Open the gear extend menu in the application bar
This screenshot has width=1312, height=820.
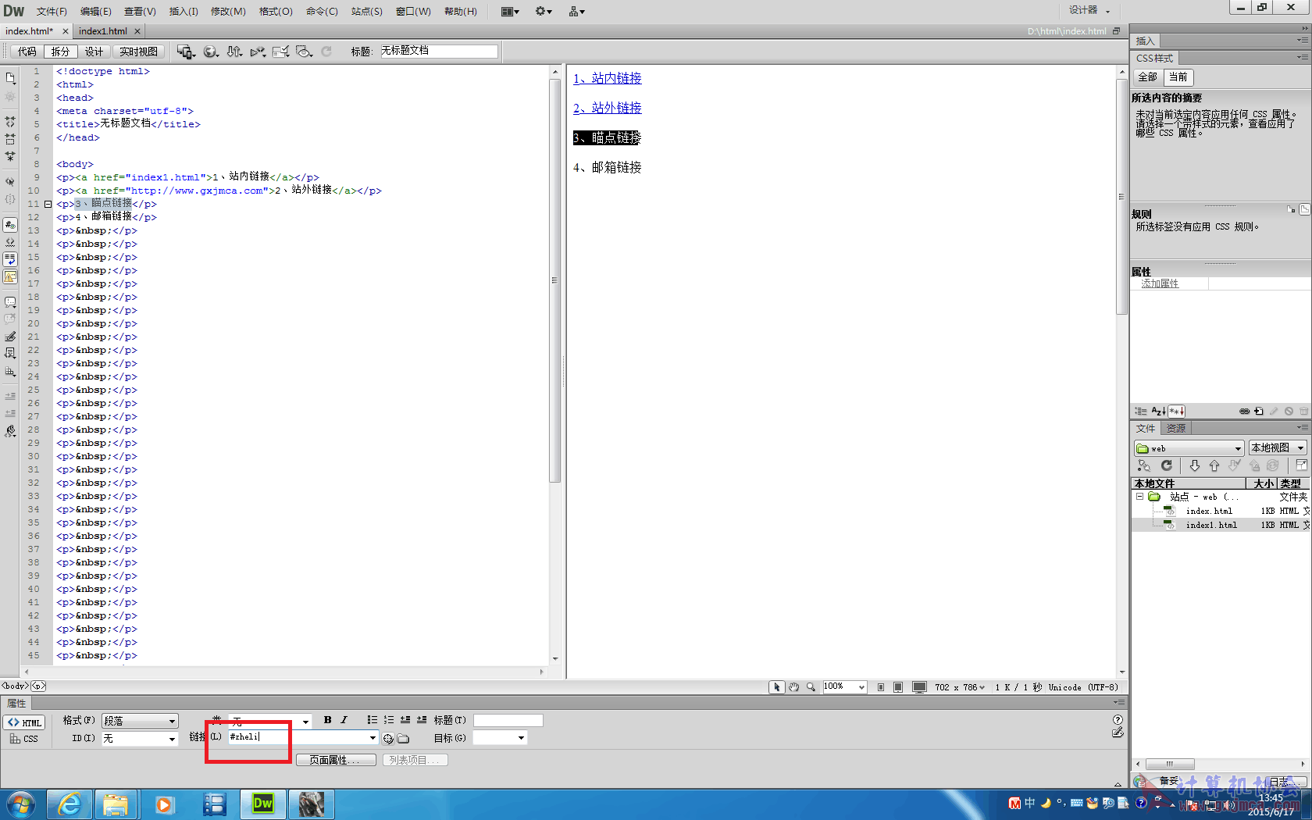point(544,11)
